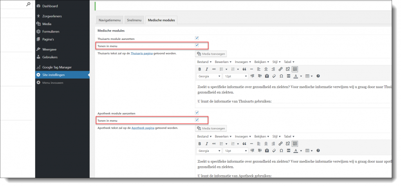Click Media toevoegen button for Thuisarts
This screenshot has height=187, width=401.
tap(211, 54)
